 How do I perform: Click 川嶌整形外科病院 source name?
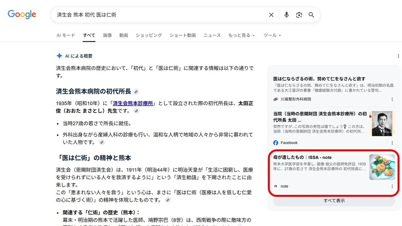[296, 99]
